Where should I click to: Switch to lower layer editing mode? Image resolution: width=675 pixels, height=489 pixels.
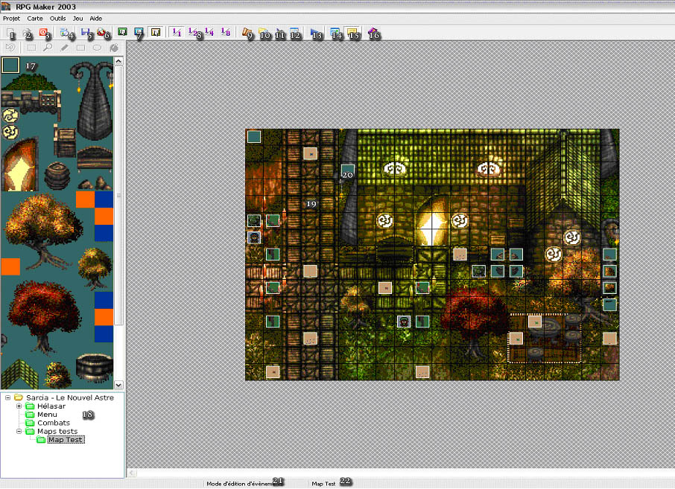121,33
